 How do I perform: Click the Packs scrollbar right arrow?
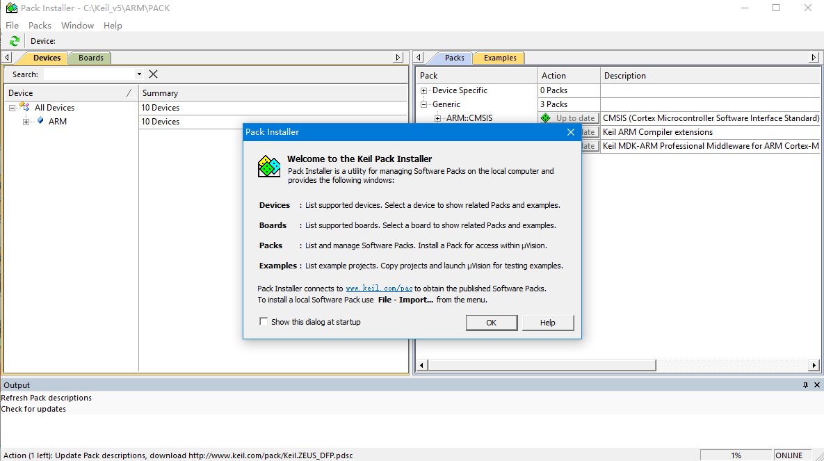coord(814,365)
